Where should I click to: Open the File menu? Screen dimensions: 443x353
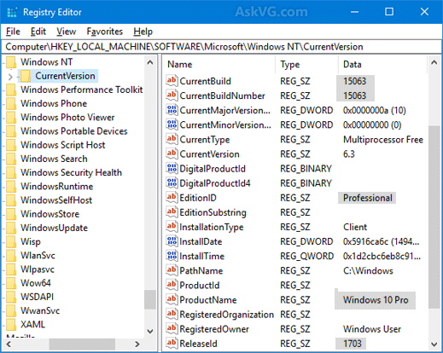tap(13, 32)
